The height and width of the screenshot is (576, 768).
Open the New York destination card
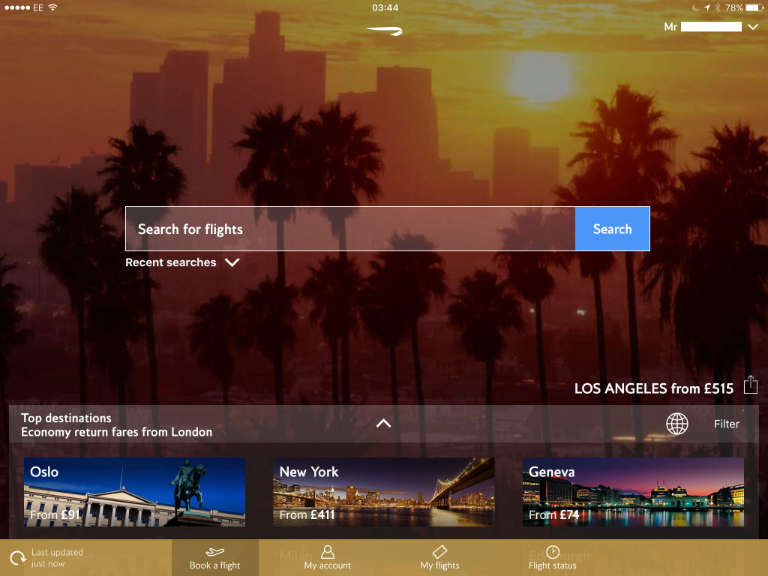(x=383, y=492)
